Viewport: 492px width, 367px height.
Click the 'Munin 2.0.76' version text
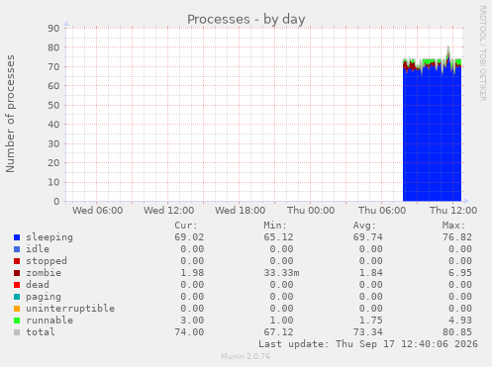(x=246, y=356)
